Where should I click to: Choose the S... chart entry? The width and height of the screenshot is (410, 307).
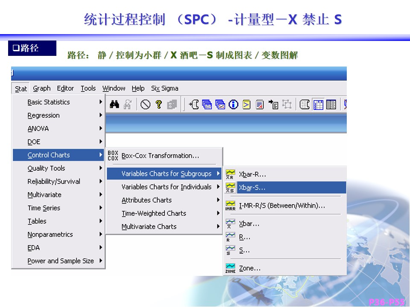(244, 250)
